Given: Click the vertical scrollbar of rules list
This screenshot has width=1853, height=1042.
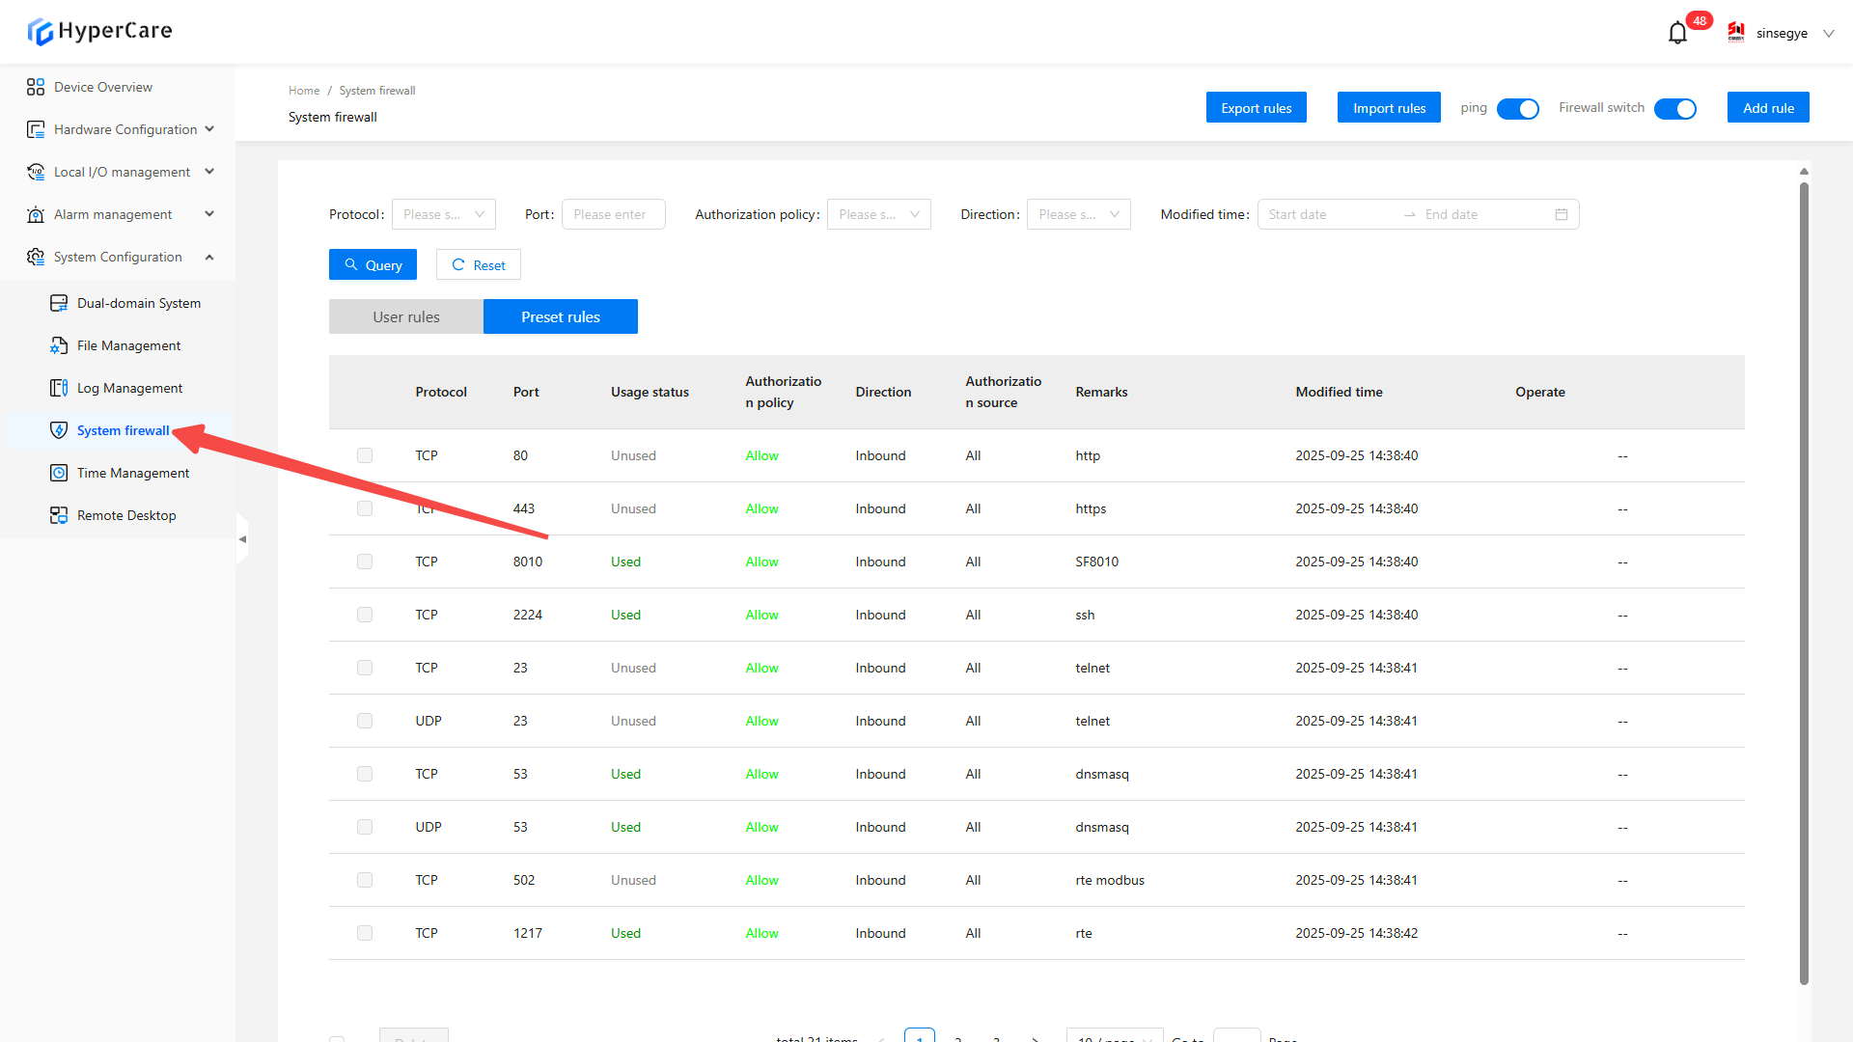Looking at the screenshot, I should (1804, 579).
